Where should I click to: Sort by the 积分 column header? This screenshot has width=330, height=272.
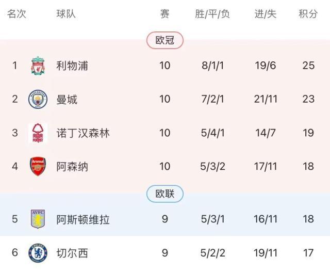point(308,14)
